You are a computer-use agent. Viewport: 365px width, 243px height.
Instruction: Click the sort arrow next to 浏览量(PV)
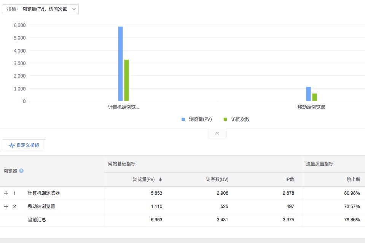pos(160,179)
